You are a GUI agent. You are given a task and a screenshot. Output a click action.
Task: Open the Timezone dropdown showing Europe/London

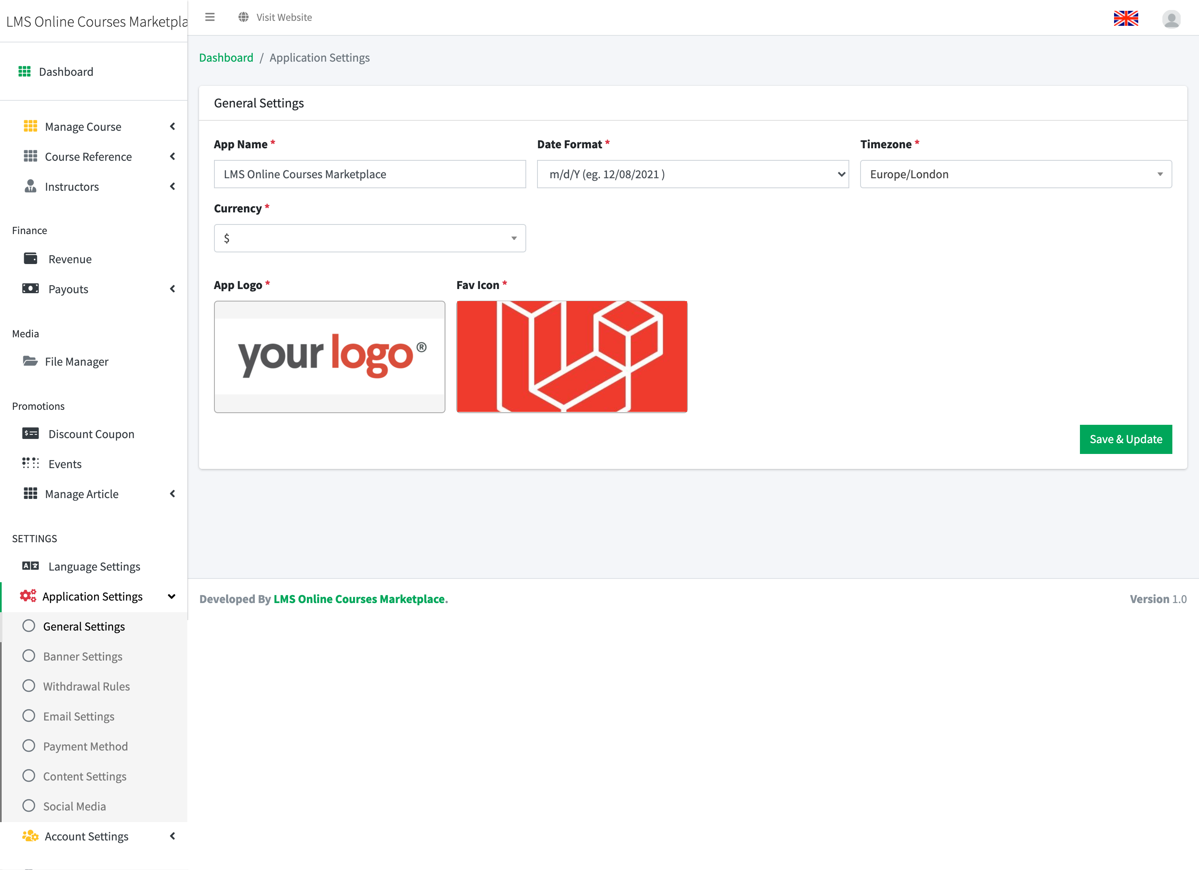pos(1015,174)
